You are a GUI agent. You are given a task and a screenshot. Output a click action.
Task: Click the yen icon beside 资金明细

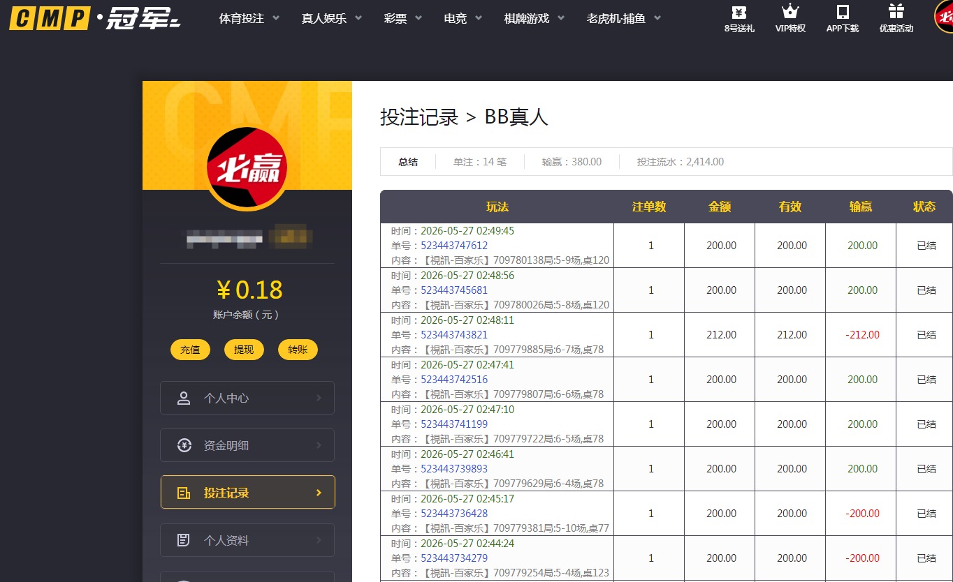[184, 445]
